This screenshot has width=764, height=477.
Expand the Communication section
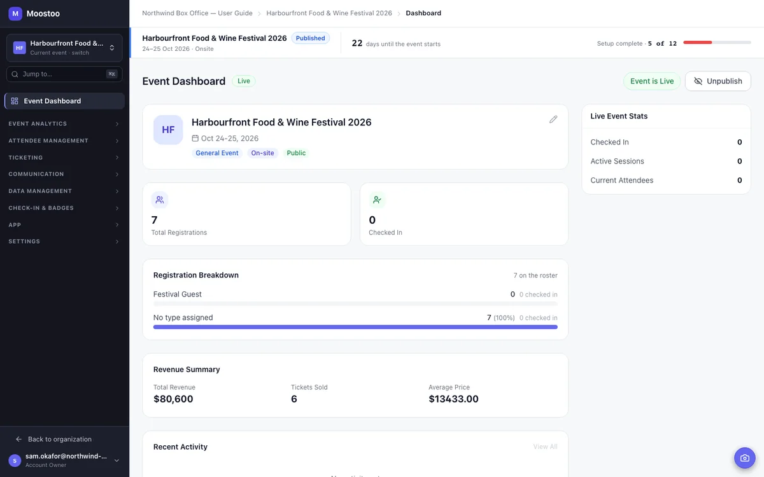[64, 174]
